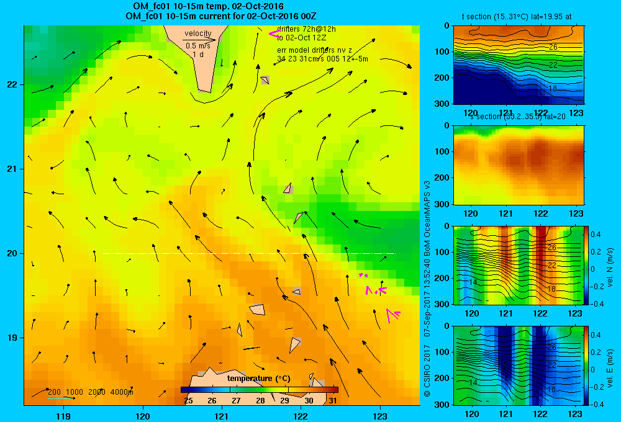Select the 'err model drifters nv z' header
The width and height of the screenshot is (621, 422).
[314, 50]
